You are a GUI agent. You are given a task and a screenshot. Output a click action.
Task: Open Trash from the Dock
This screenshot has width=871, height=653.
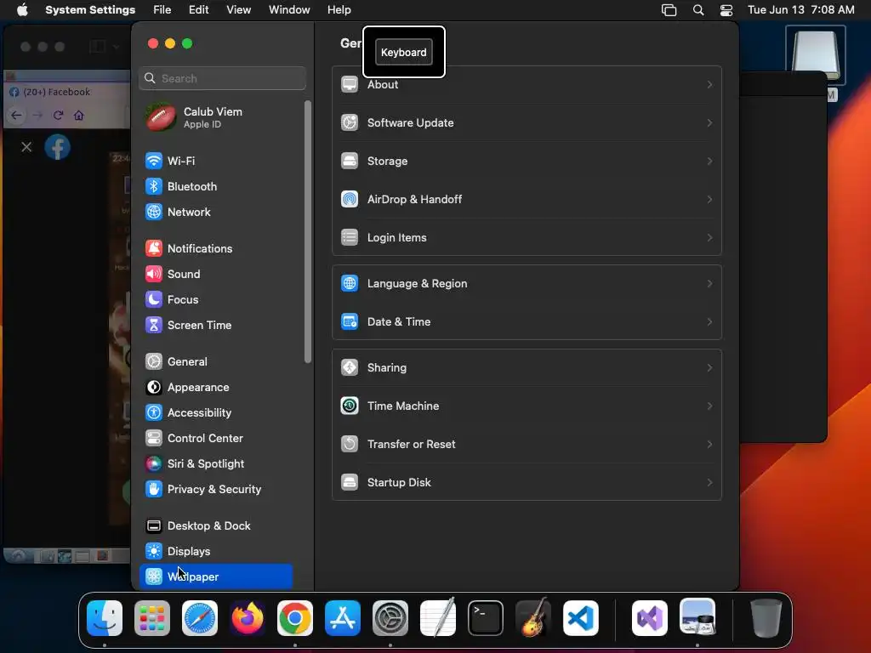point(766,618)
